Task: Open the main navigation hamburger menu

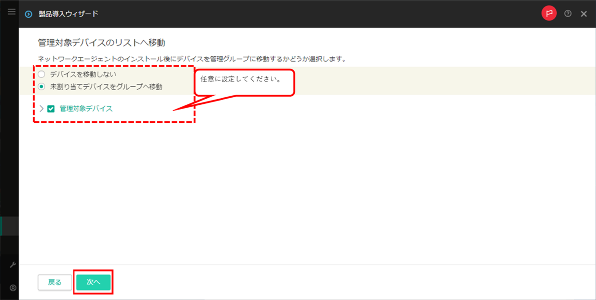Action: pyautogui.click(x=11, y=12)
